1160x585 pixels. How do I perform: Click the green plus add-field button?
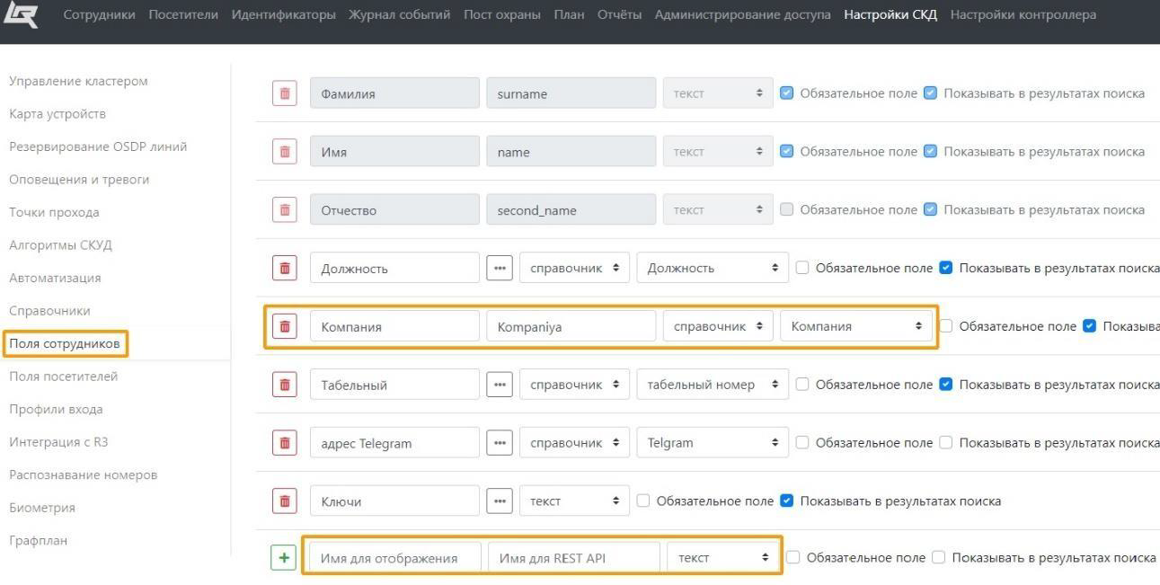pos(284,558)
